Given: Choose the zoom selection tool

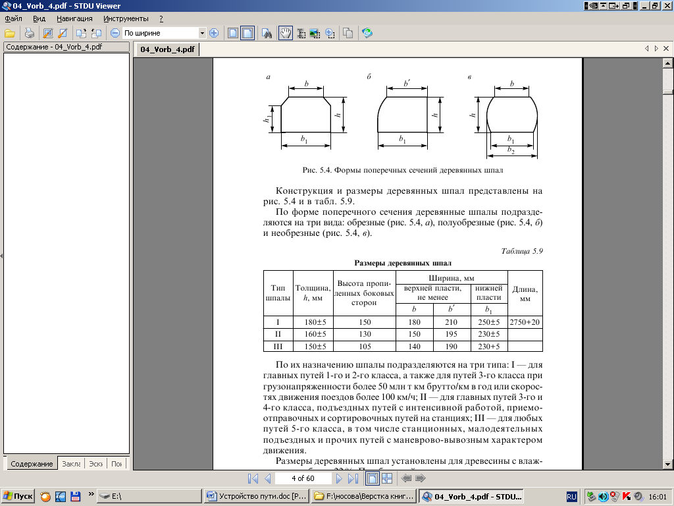Looking at the screenshot, I should [330, 33].
